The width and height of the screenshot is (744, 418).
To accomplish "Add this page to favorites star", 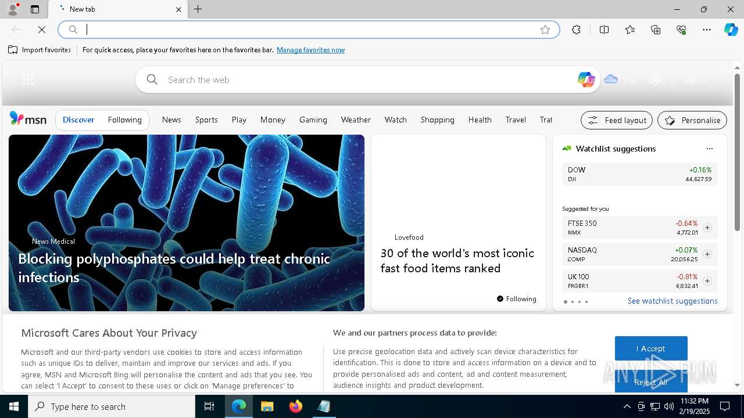I will coord(545,30).
